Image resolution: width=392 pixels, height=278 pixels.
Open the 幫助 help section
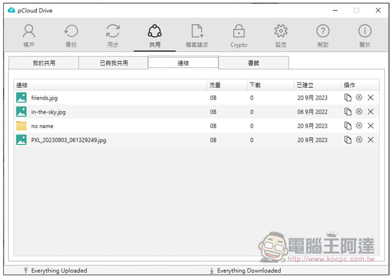click(323, 36)
